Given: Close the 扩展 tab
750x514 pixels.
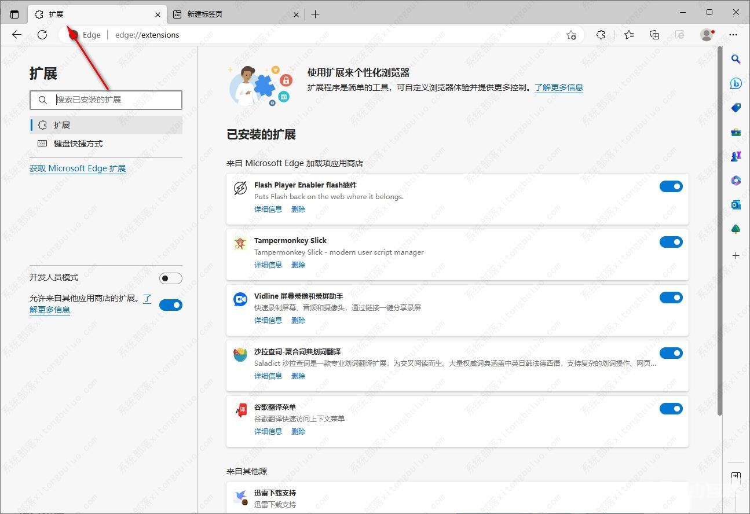Looking at the screenshot, I should click(x=158, y=14).
